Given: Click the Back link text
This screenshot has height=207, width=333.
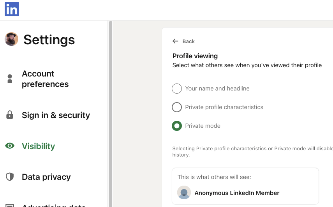Looking at the screenshot, I should click(189, 41).
